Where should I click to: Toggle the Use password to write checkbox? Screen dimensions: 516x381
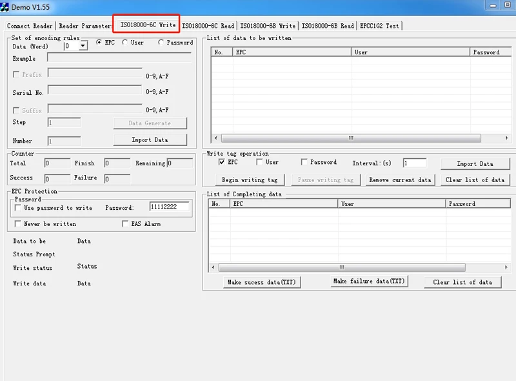coord(18,208)
